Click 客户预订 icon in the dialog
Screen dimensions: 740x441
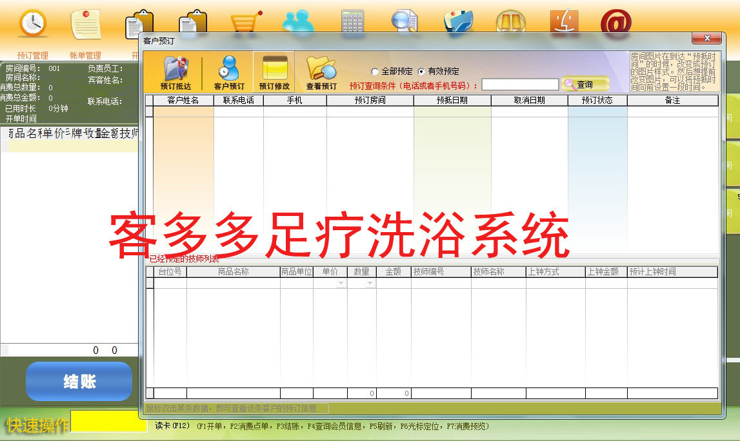230,73
